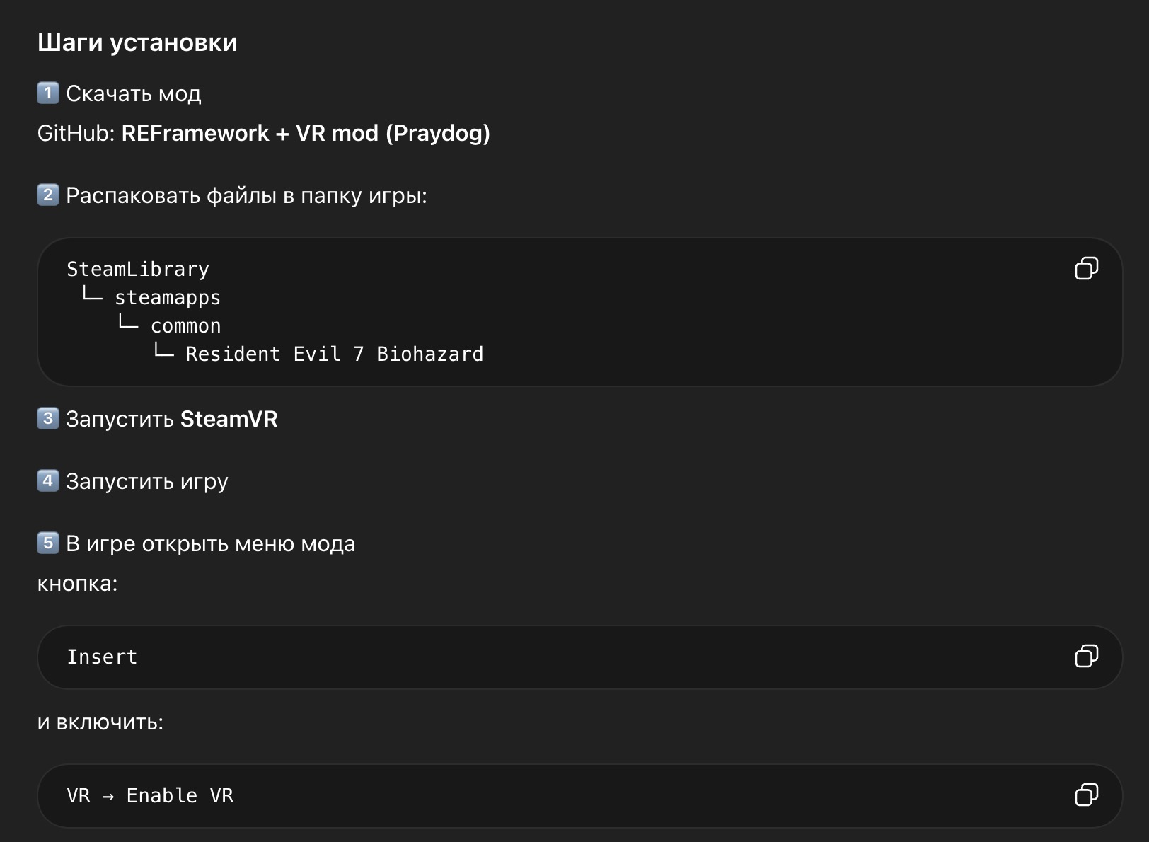Image resolution: width=1149 pixels, height=842 pixels.
Task: Click the step 4 numbered badge
Action: point(47,480)
